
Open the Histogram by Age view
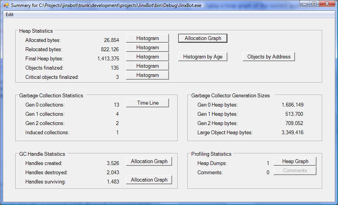tap(203, 57)
